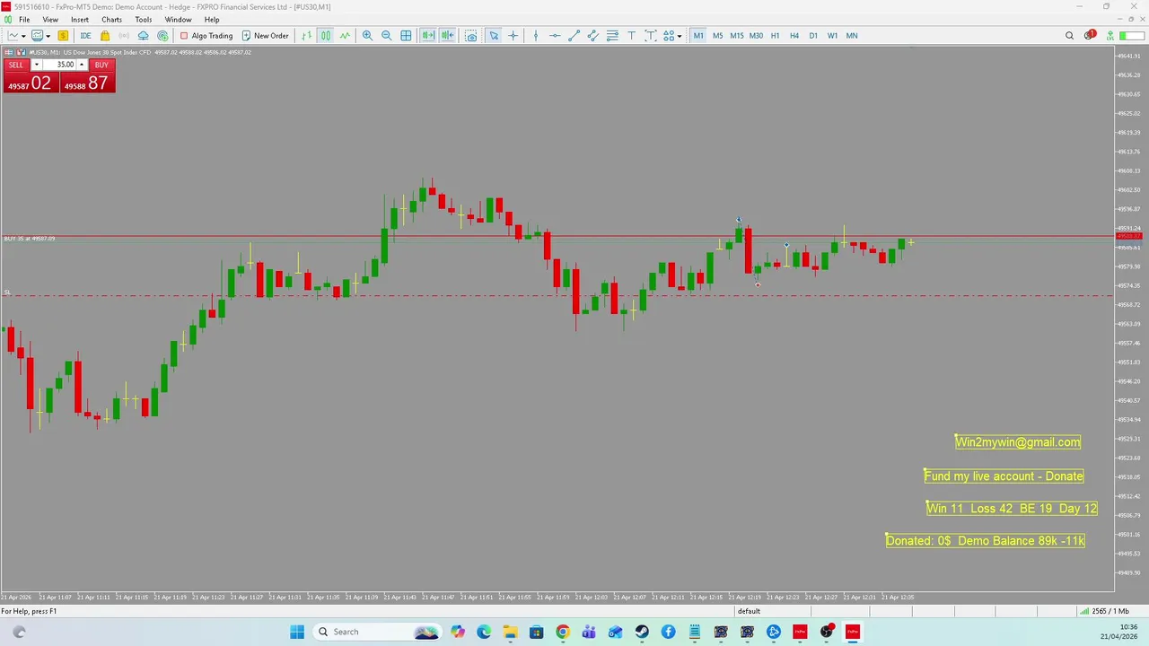Open the Window menu
Image resolution: width=1149 pixels, height=646 pixels.
(178, 19)
